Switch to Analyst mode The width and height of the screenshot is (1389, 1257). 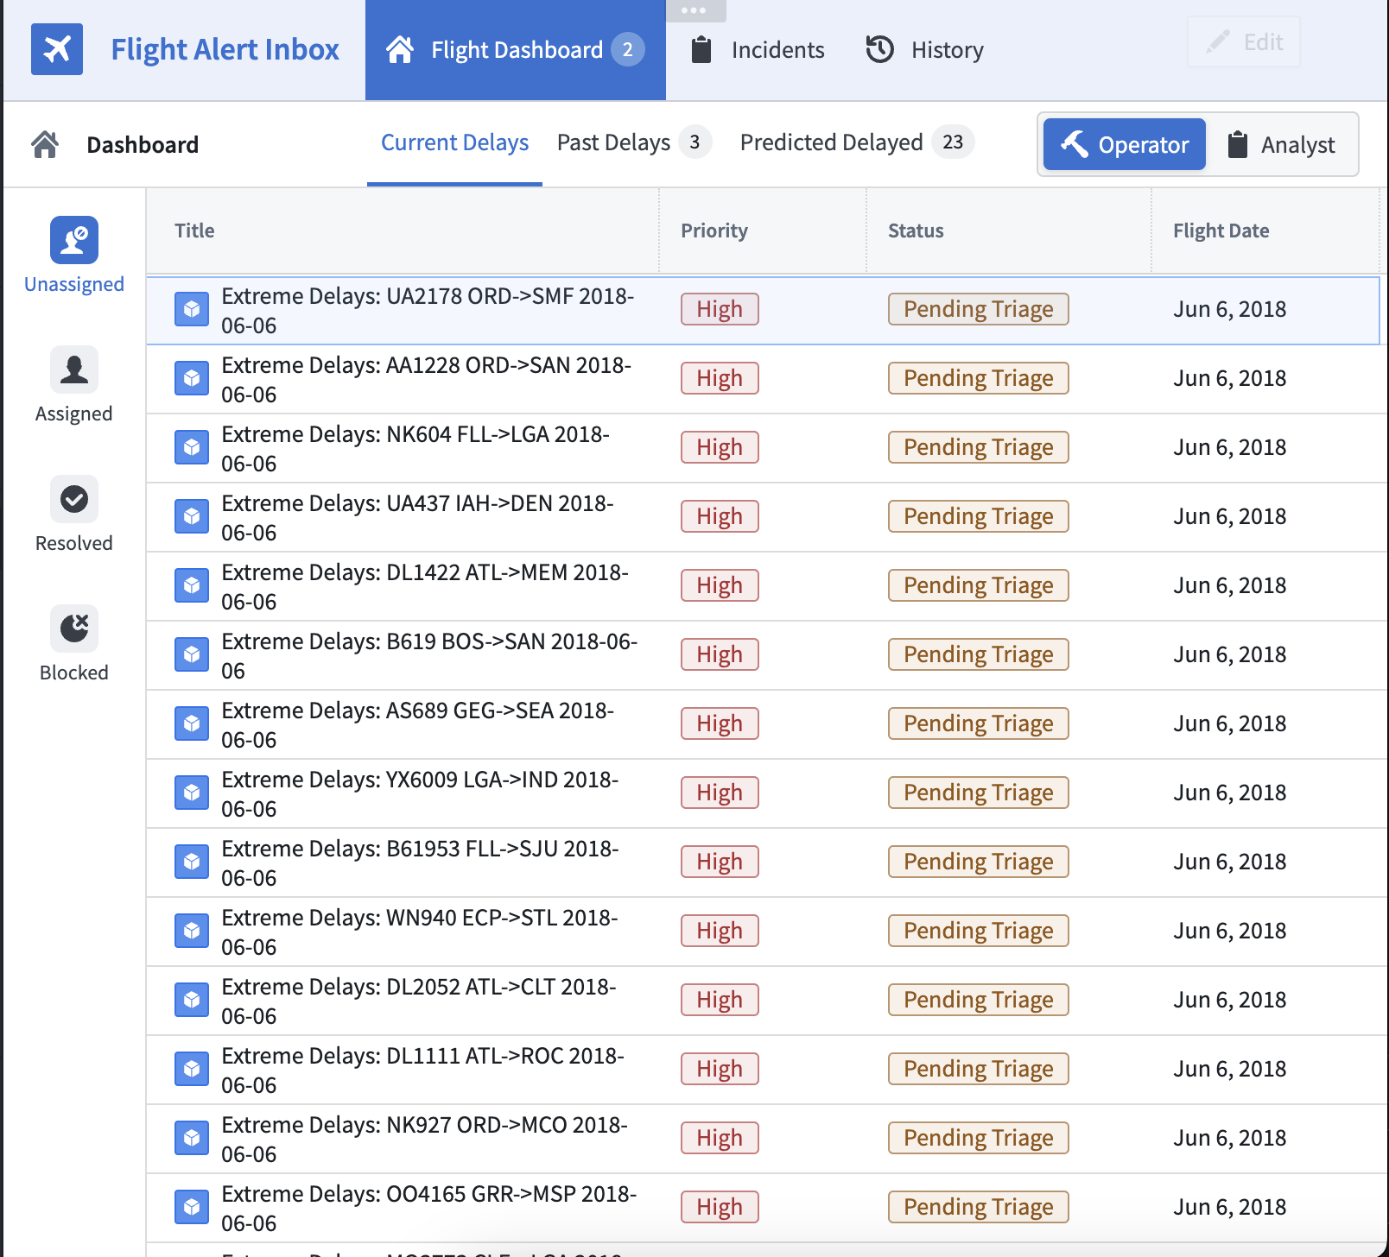(1281, 144)
